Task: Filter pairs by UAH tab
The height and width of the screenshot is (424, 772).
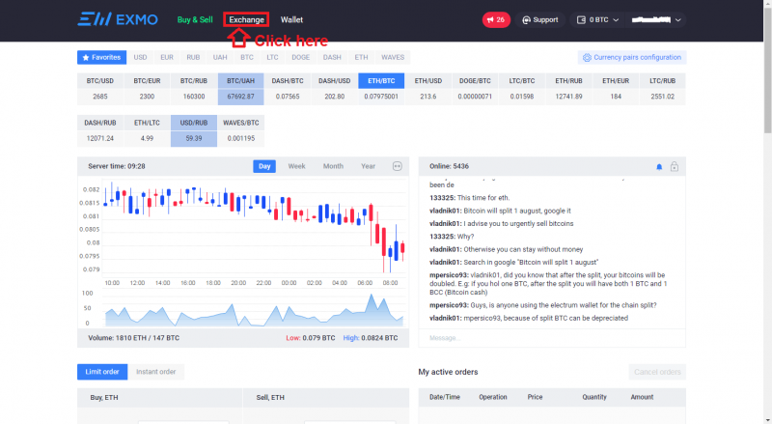Action: (x=220, y=57)
